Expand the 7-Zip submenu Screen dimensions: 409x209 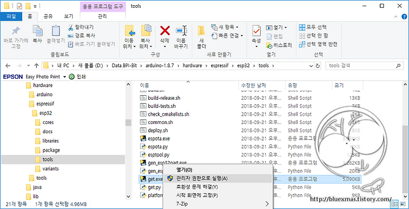tap(218, 204)
